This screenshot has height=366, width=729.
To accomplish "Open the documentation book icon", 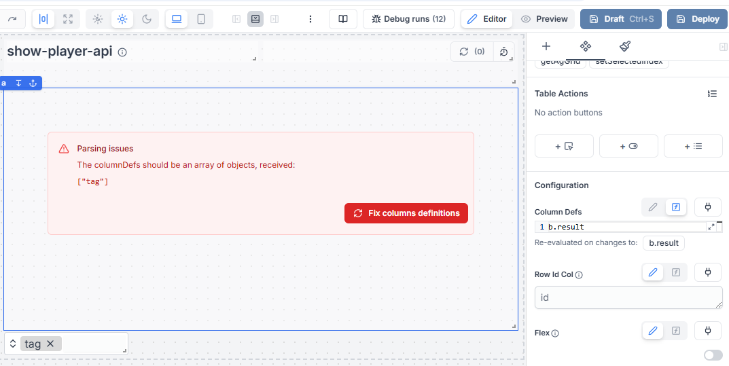I will pyautogui.click(x=343, y=19).
